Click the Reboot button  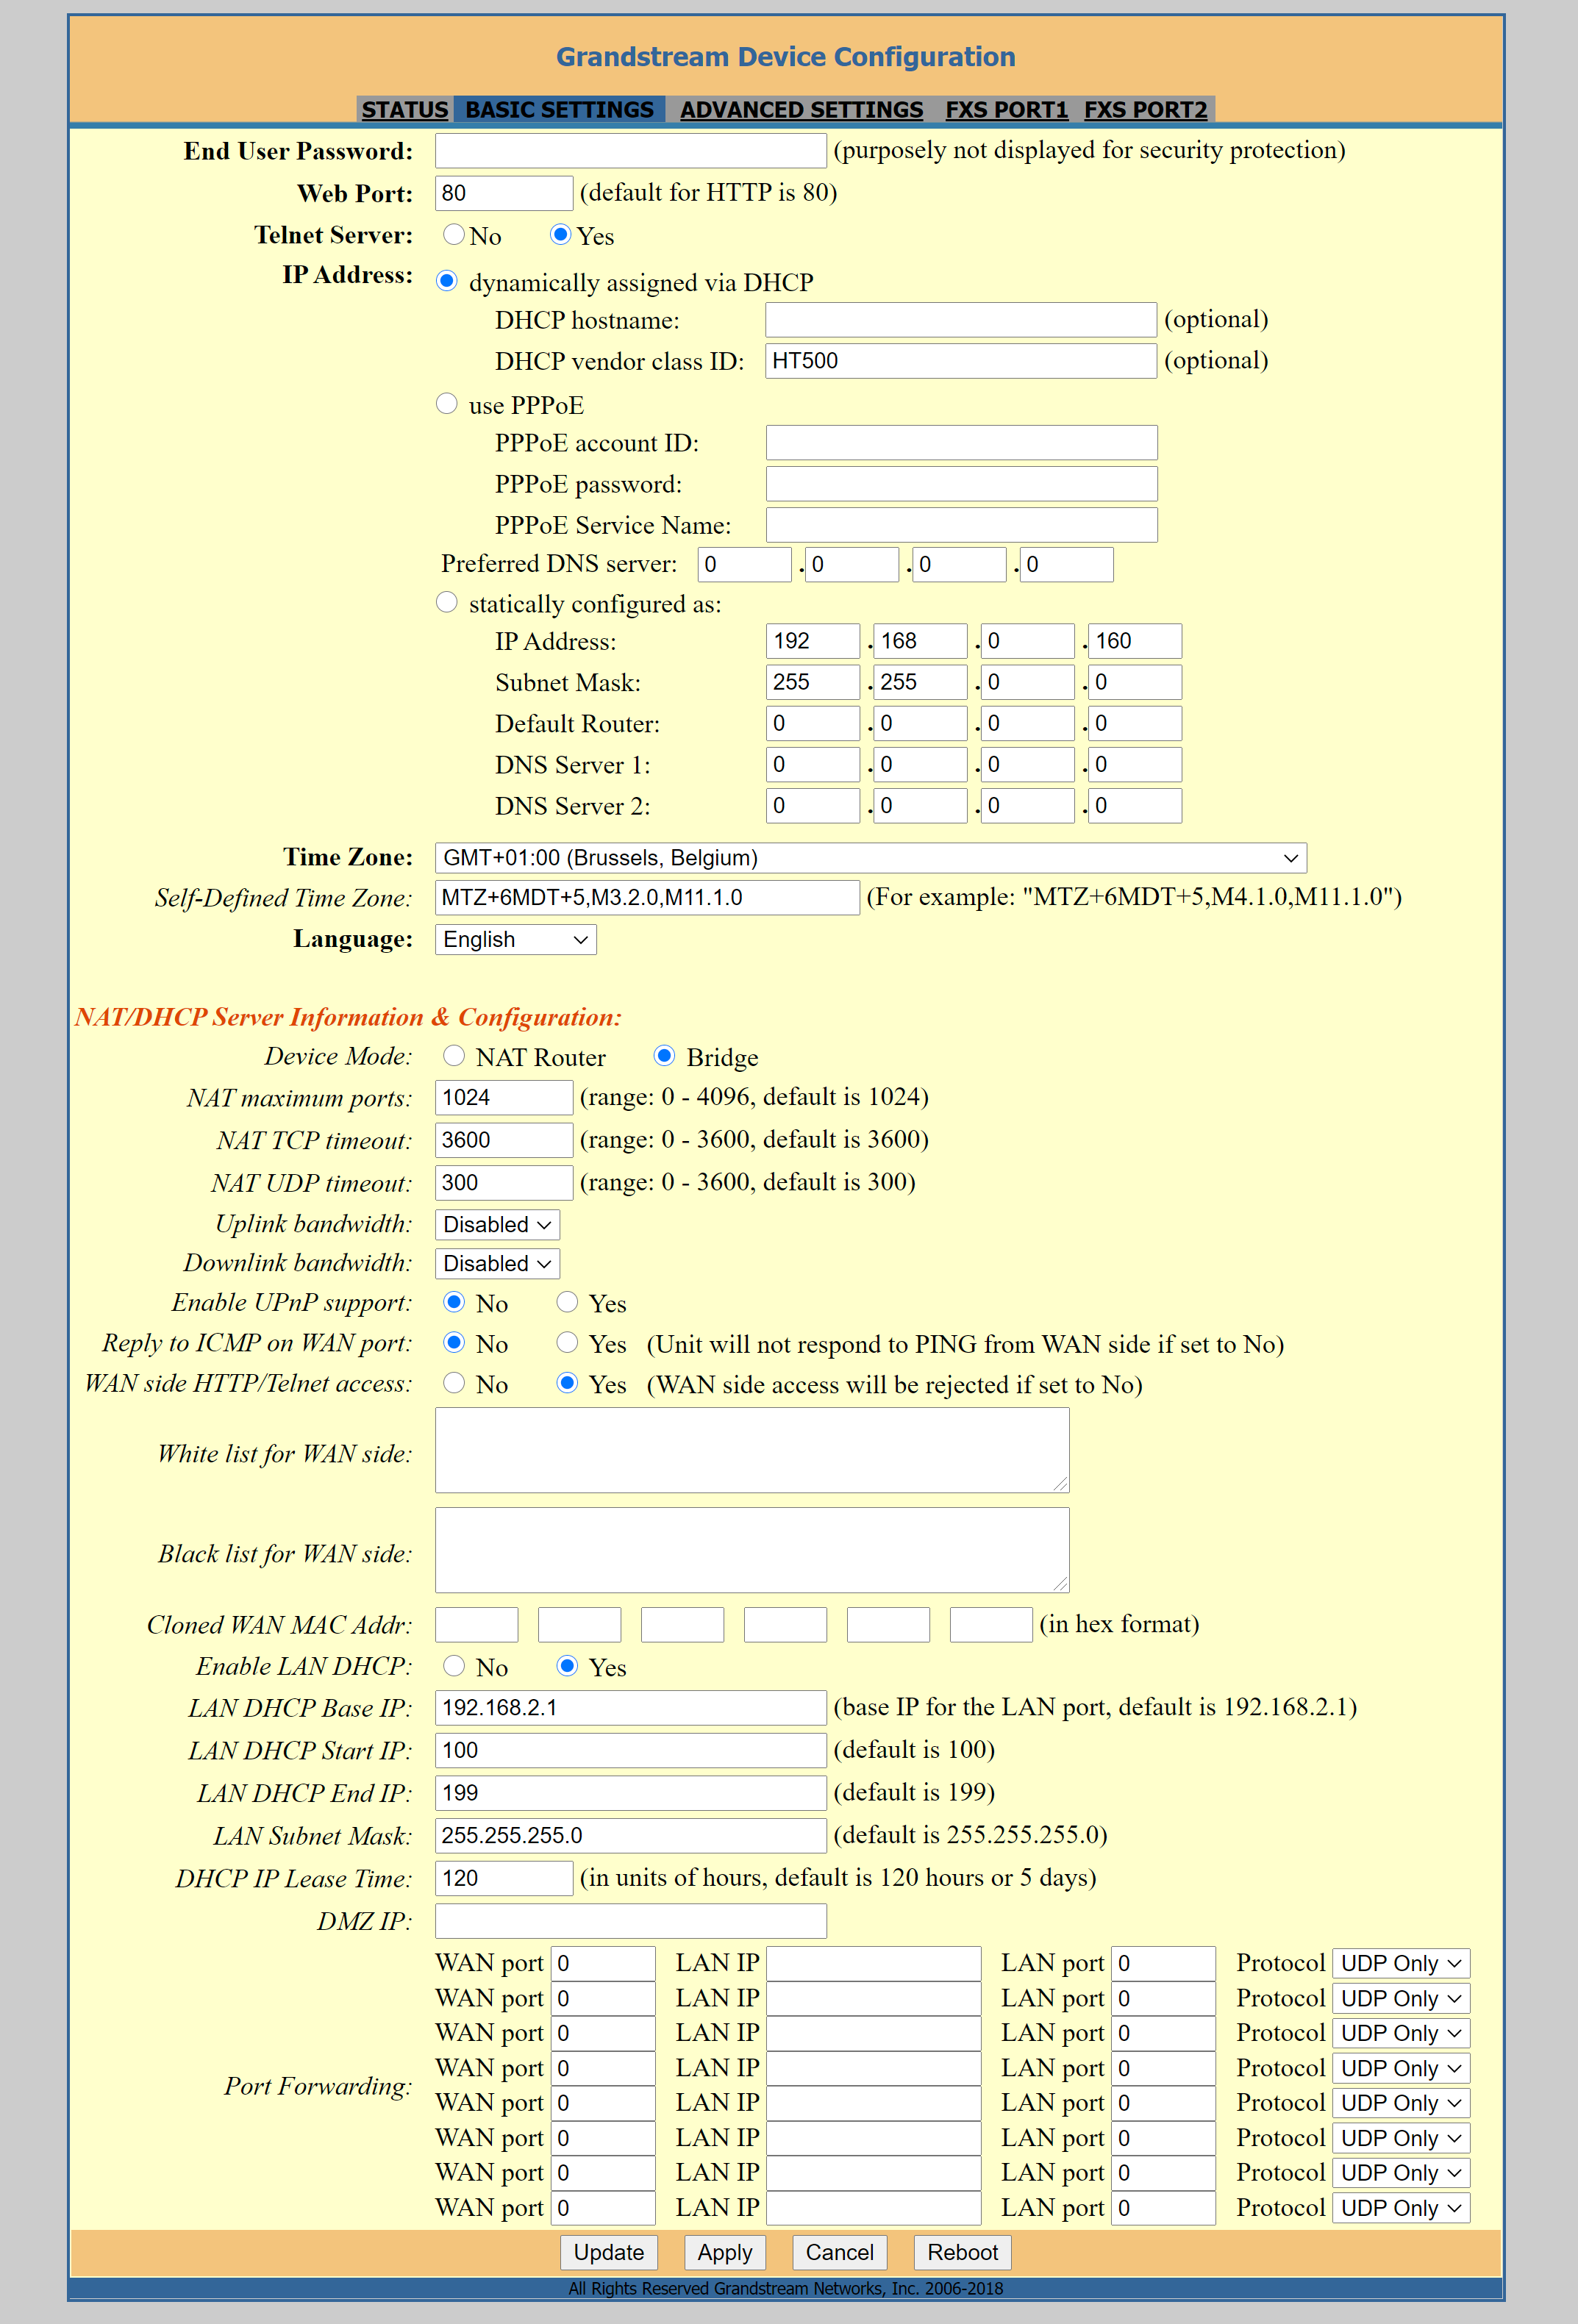click(962, 2252)
